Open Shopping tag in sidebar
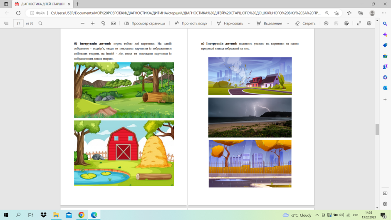The height and width of the screenshot is (220, 391). coord(385,45)
